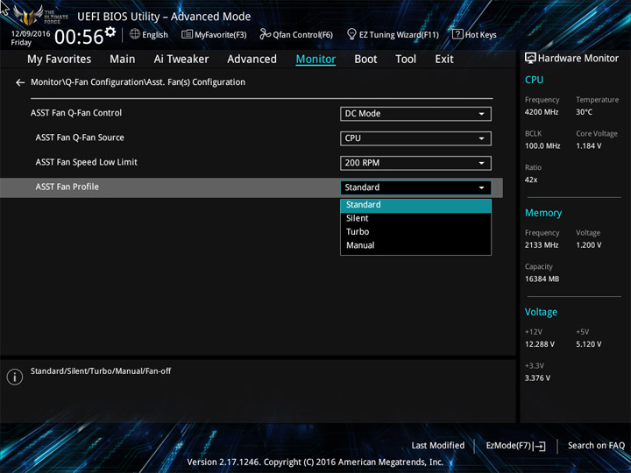Click the ASST Fan Speed Low Limit label
The image size is (631, 473).
click(x=86, y=162)
